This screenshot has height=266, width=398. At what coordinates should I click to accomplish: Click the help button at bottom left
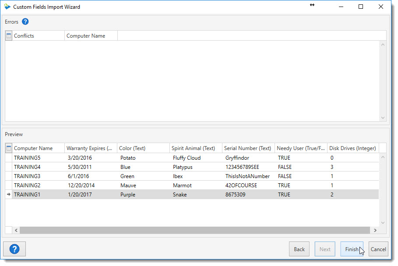14,249
